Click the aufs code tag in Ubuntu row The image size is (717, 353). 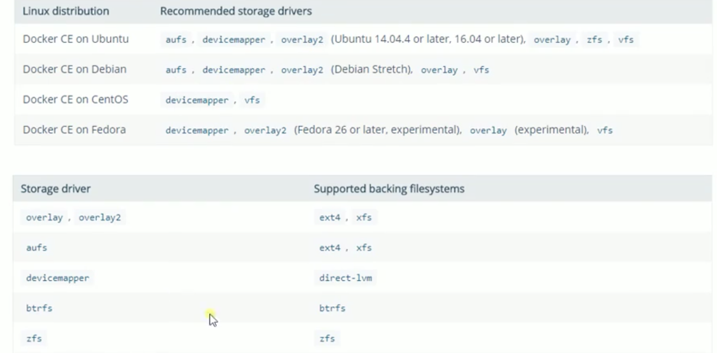[x=176, y=40]
